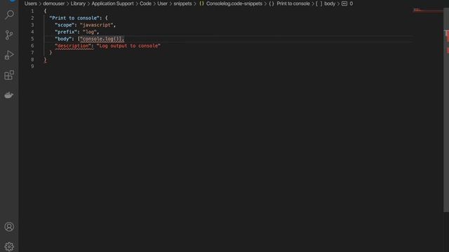Click the minimap preview at top right
The width and height of the screenshot is (449, 252).
click(427, 11)
